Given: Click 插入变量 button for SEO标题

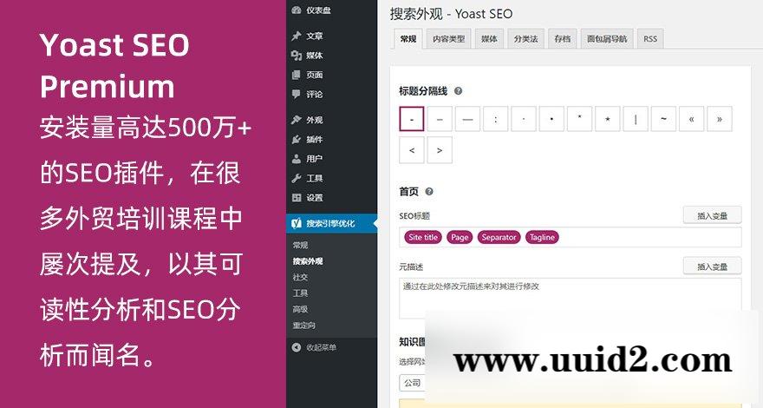Looking at the screenshot, I should coord(712,215).
